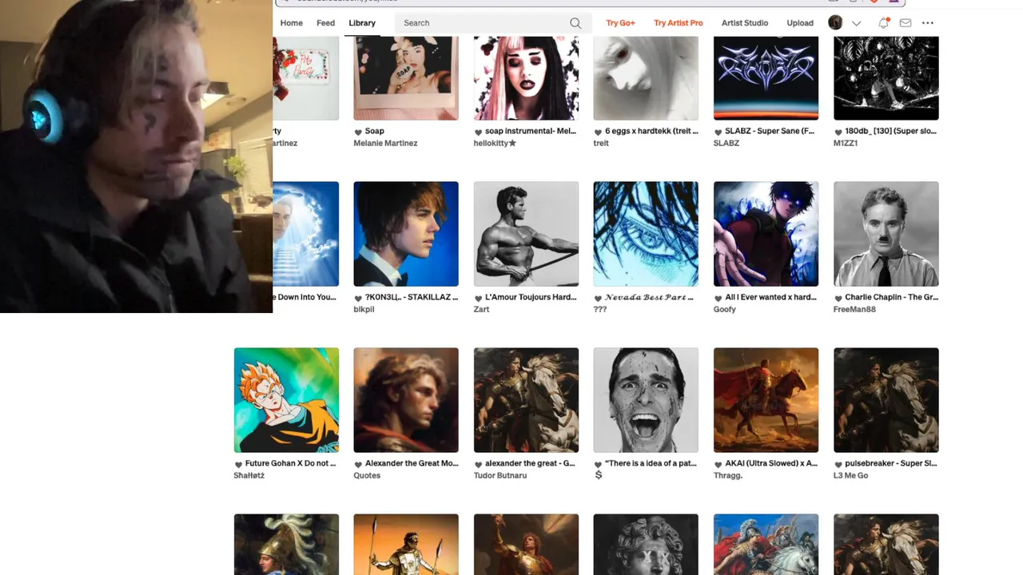Go to the Feed tab
The width and height of the screenshot is (1023, 575).
[x=325, y=23]
